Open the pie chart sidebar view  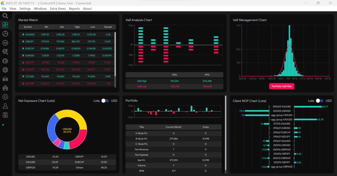click(5, 34)
